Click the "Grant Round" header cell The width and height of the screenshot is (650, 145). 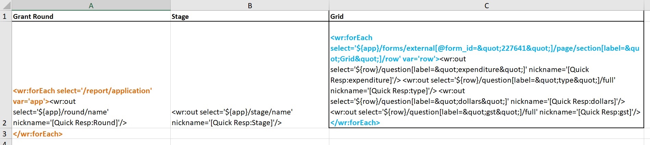(x=91, y=16)
